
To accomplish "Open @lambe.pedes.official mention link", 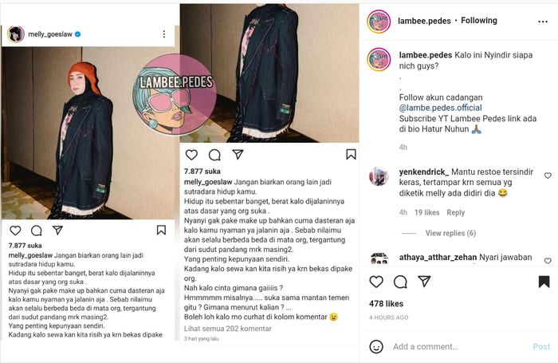I will (440, 108).
